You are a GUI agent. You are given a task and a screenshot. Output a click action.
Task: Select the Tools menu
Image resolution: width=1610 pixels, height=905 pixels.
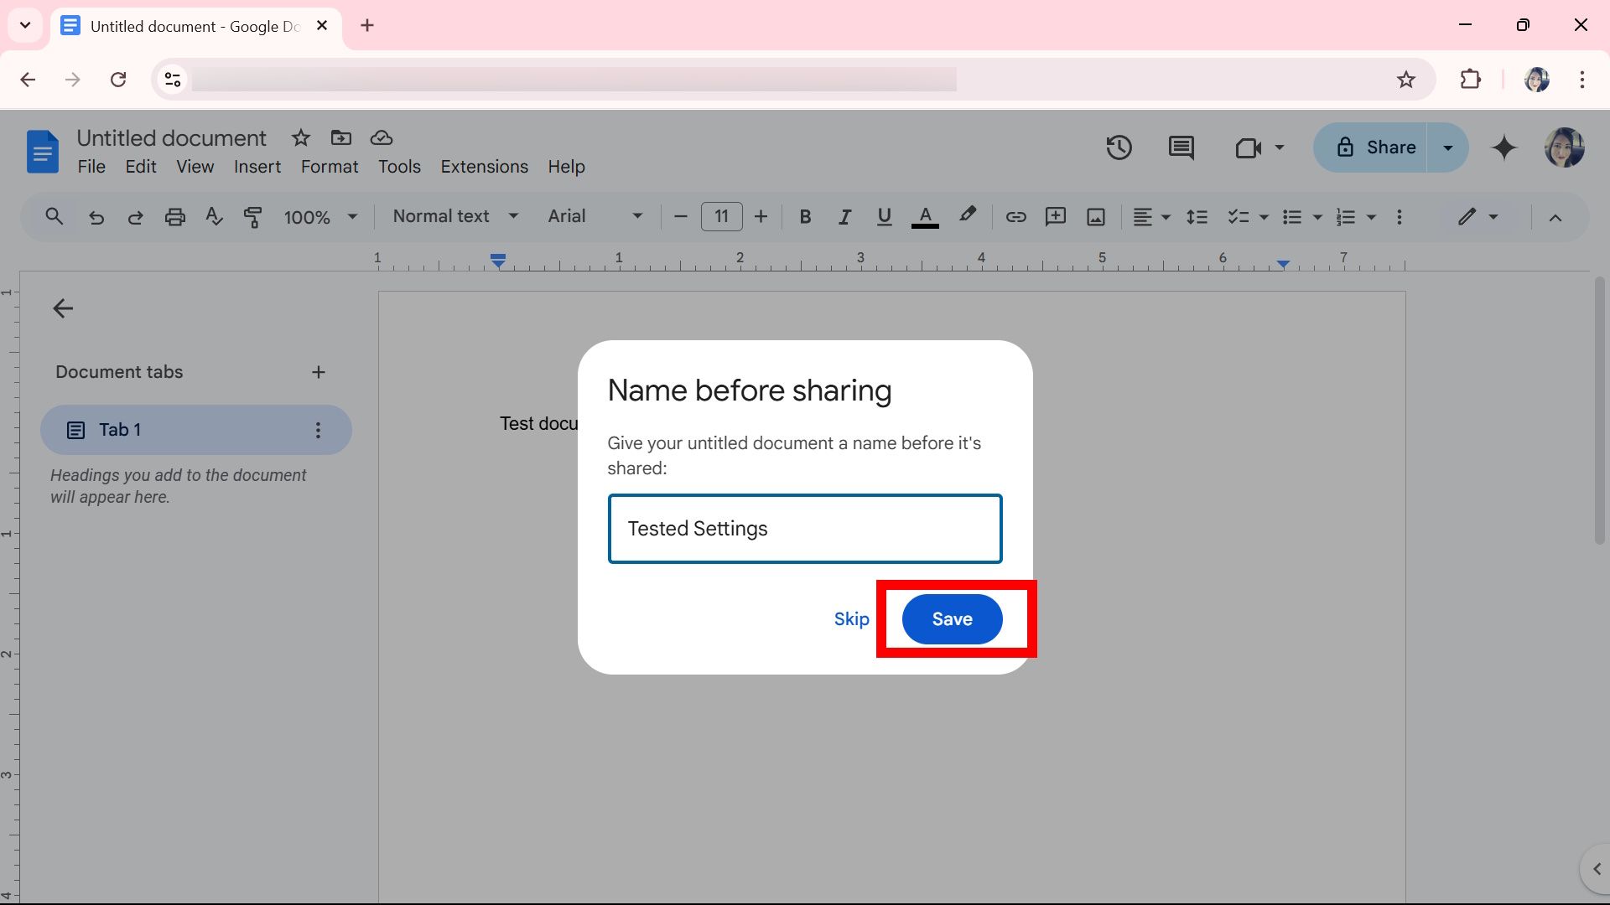(x=399, y=167)
